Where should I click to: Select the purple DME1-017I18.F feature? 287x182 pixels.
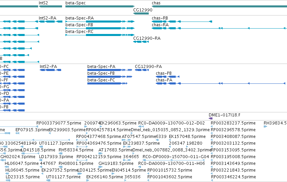coord(210,118)
